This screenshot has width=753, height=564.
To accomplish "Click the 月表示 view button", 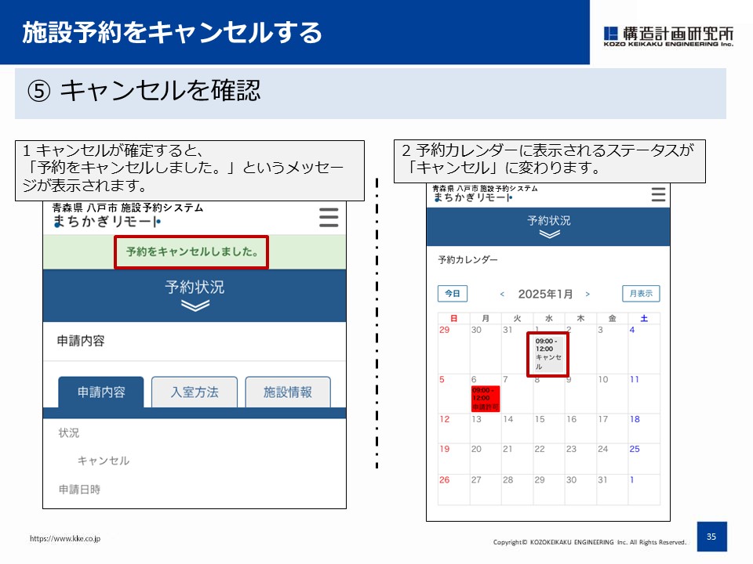I will [641, 294].
